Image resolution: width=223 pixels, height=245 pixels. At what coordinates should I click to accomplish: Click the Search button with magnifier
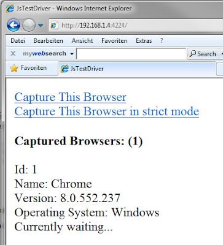tap(203, 54)
